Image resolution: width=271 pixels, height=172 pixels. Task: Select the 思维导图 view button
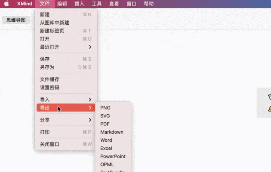16,20
